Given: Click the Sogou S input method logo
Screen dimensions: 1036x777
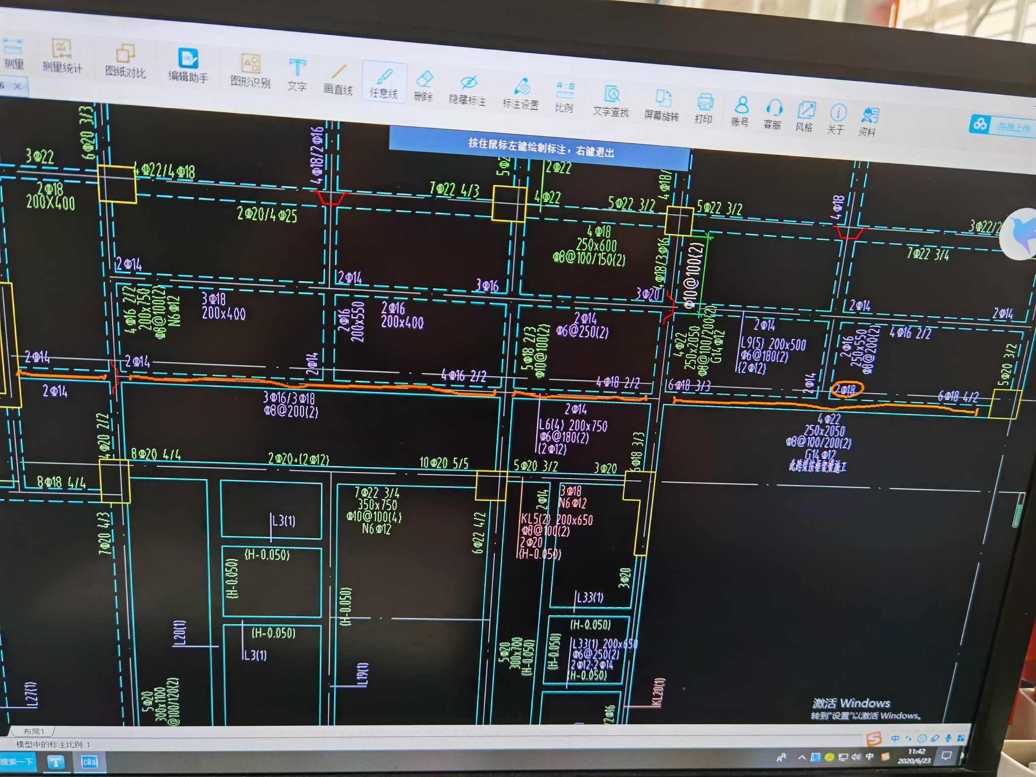Looking at the screenshot, I should (874, 739).
